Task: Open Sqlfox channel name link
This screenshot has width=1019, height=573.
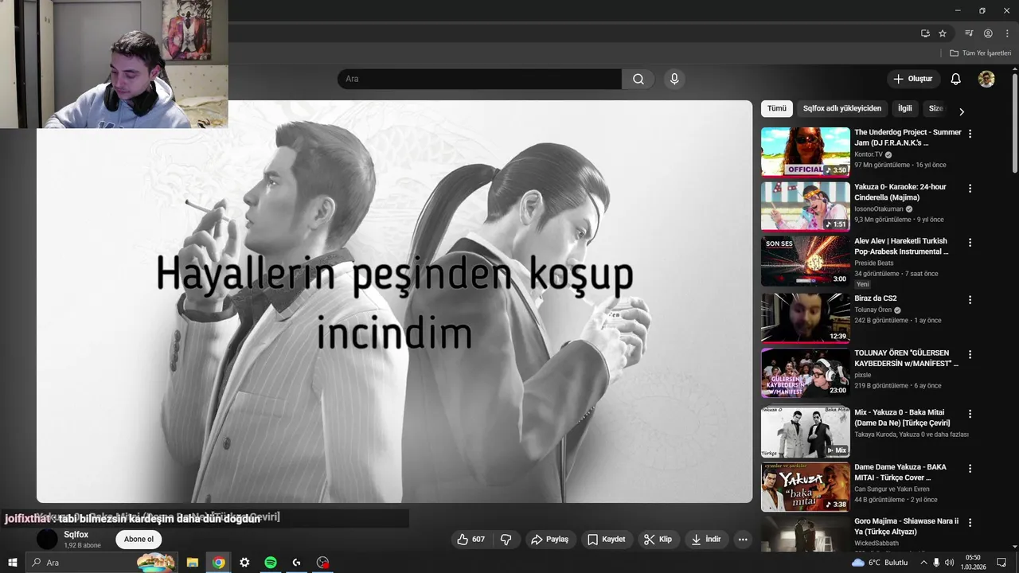Action: 76,535
